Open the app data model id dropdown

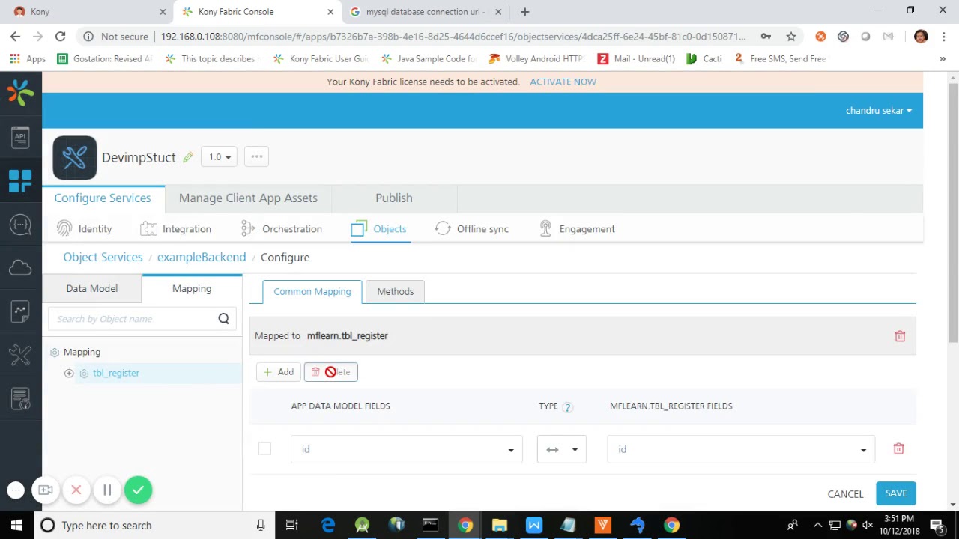pyautogui.click(x=407, y=449)
